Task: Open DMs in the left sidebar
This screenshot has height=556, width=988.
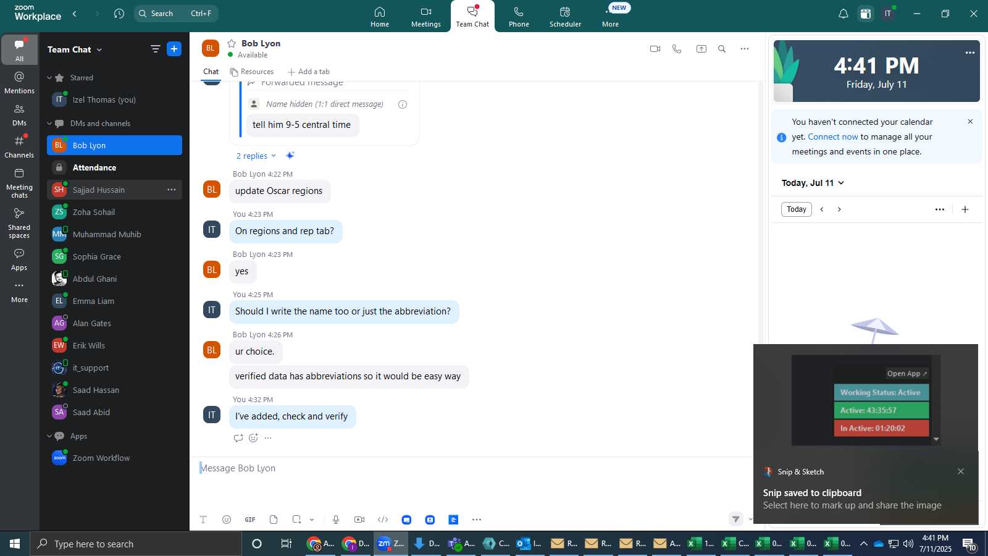Action: pyautogui.click(x=20, y=114)
